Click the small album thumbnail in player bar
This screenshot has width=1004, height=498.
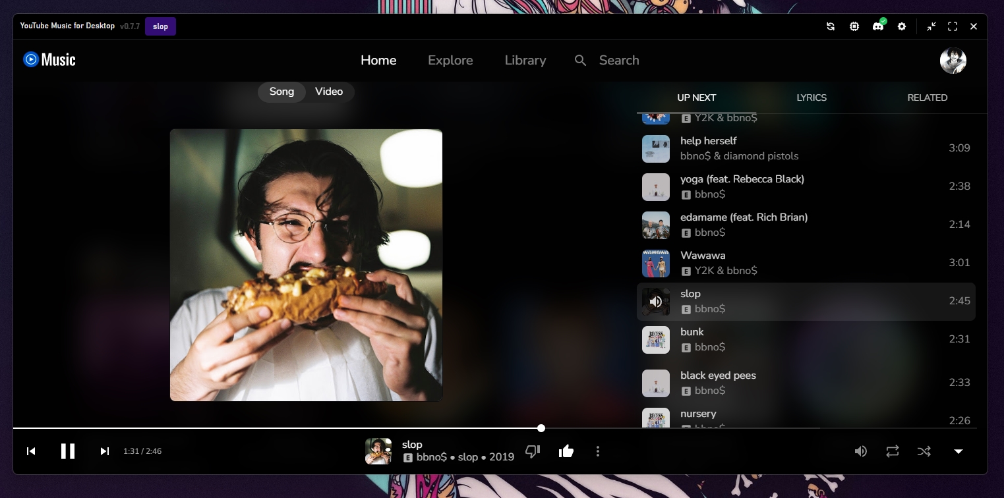(x=378, y=451)
